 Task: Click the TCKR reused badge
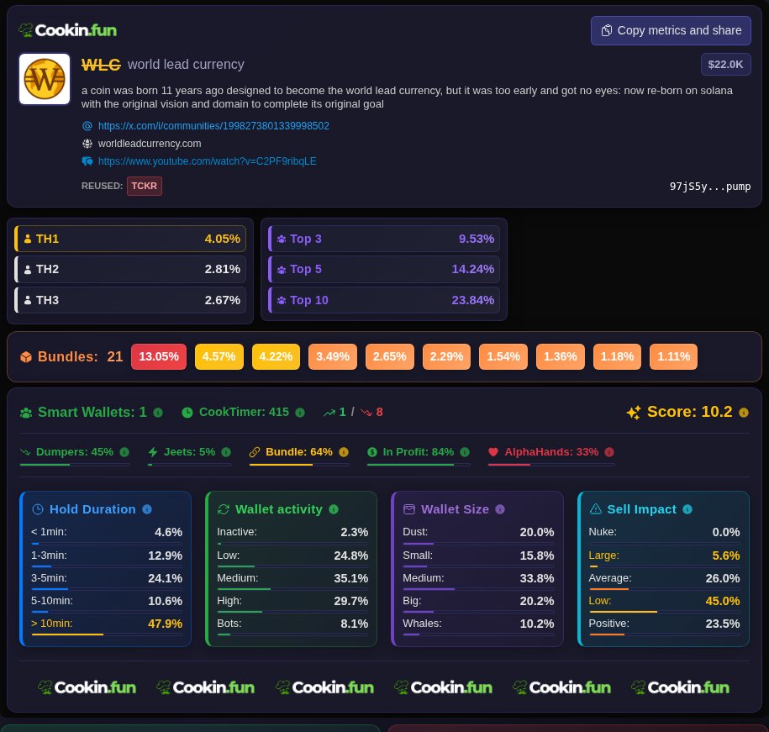145,186
